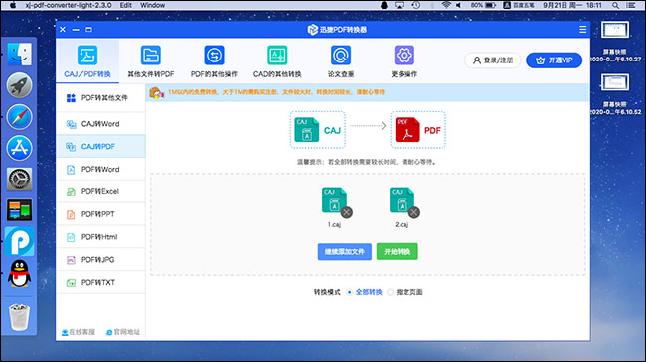Click the volume icon in menu bar

[458, 5]
